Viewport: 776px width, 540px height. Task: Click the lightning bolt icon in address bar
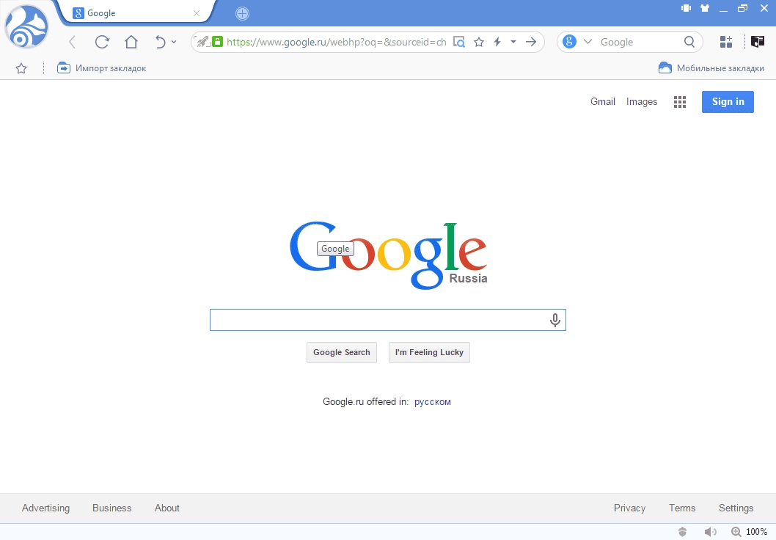pos(497,42)
